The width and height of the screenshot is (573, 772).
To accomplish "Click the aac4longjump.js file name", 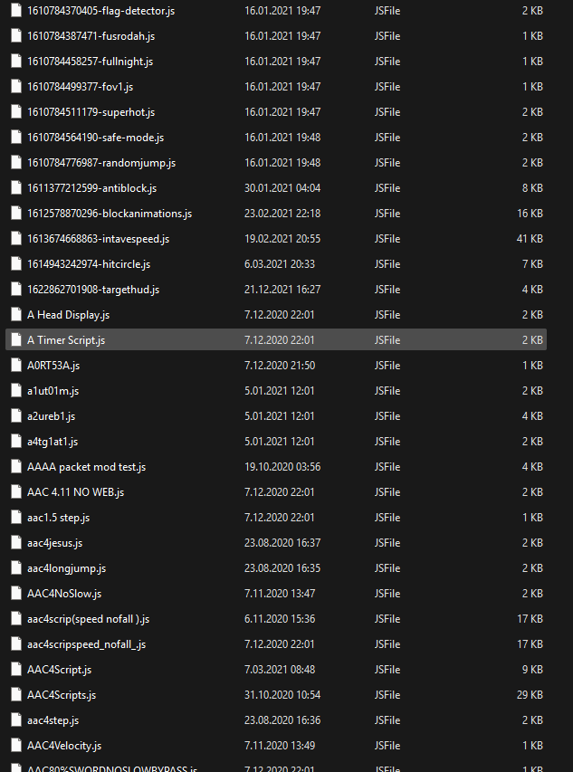I will 66,568.
